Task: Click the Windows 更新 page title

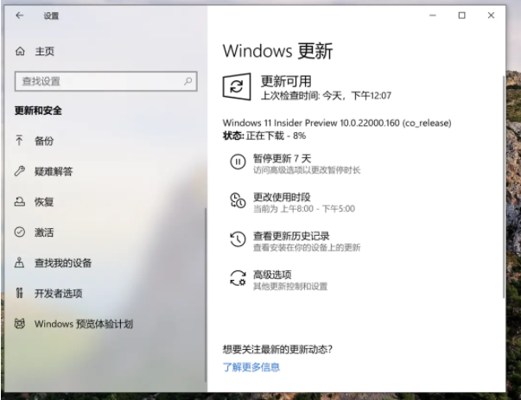Action: [x=277, y=51]
